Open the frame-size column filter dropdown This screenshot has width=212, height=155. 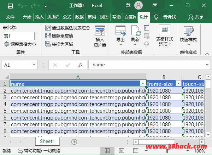click(x=178, y=83)
